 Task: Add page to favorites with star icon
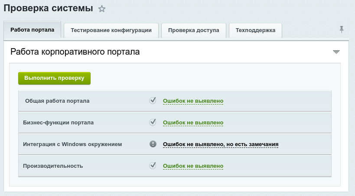click(x=102, y=9)
